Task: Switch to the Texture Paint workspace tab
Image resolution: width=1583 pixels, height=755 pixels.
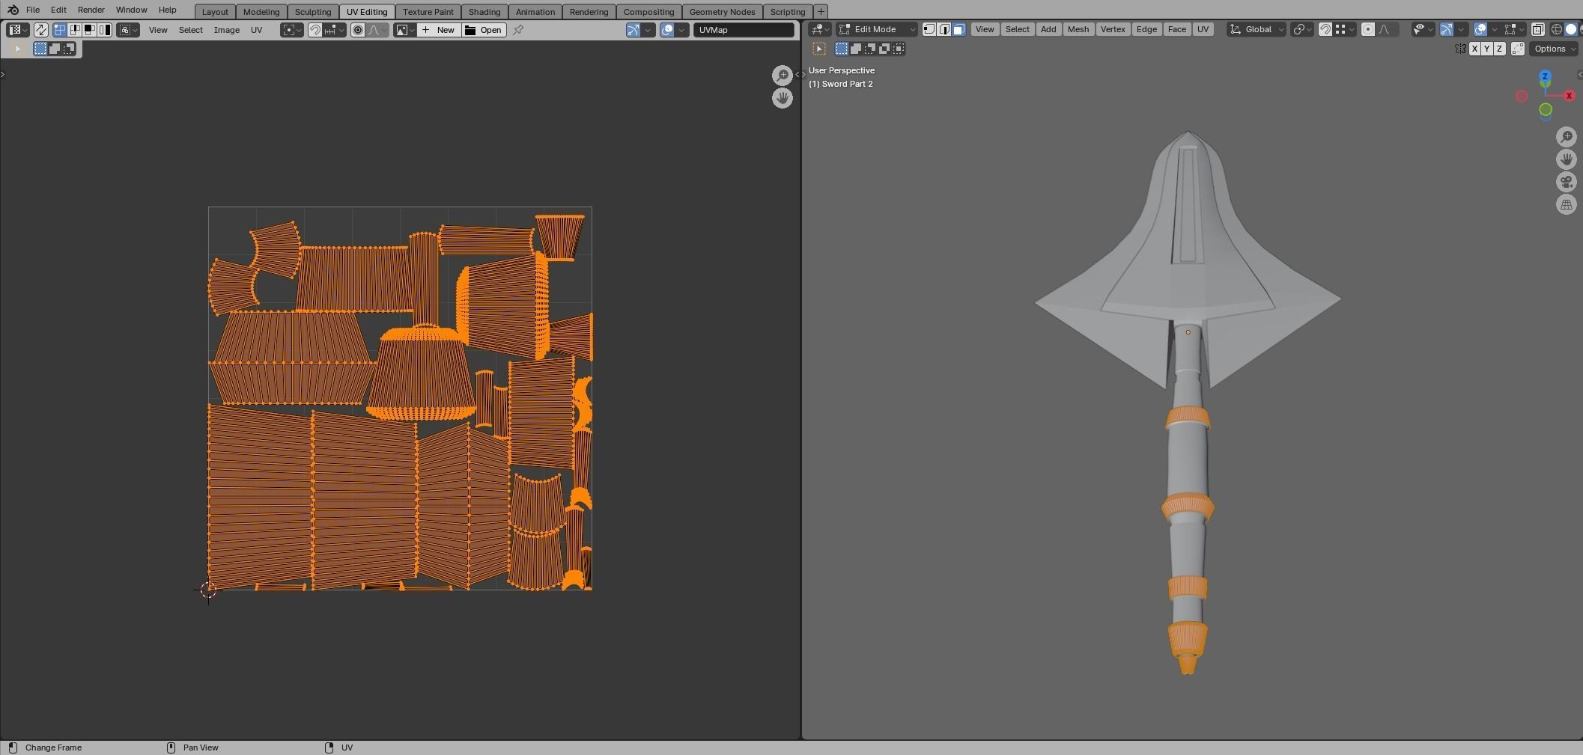Action: [428, 12]
